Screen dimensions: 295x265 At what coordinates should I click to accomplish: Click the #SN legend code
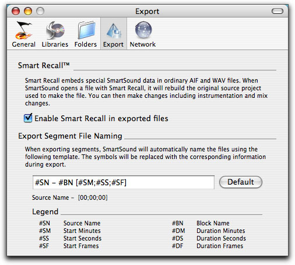click(x=44, y=223)
